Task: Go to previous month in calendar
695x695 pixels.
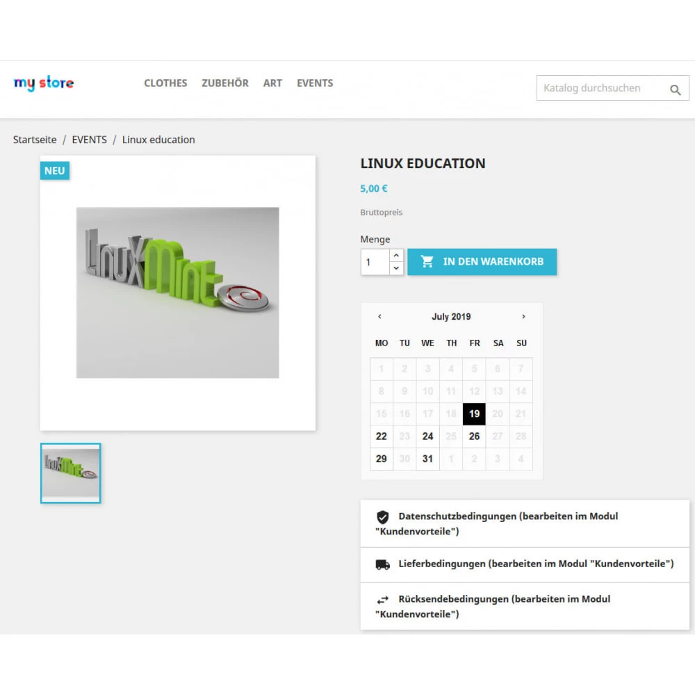Action: (x=379, y=316)
